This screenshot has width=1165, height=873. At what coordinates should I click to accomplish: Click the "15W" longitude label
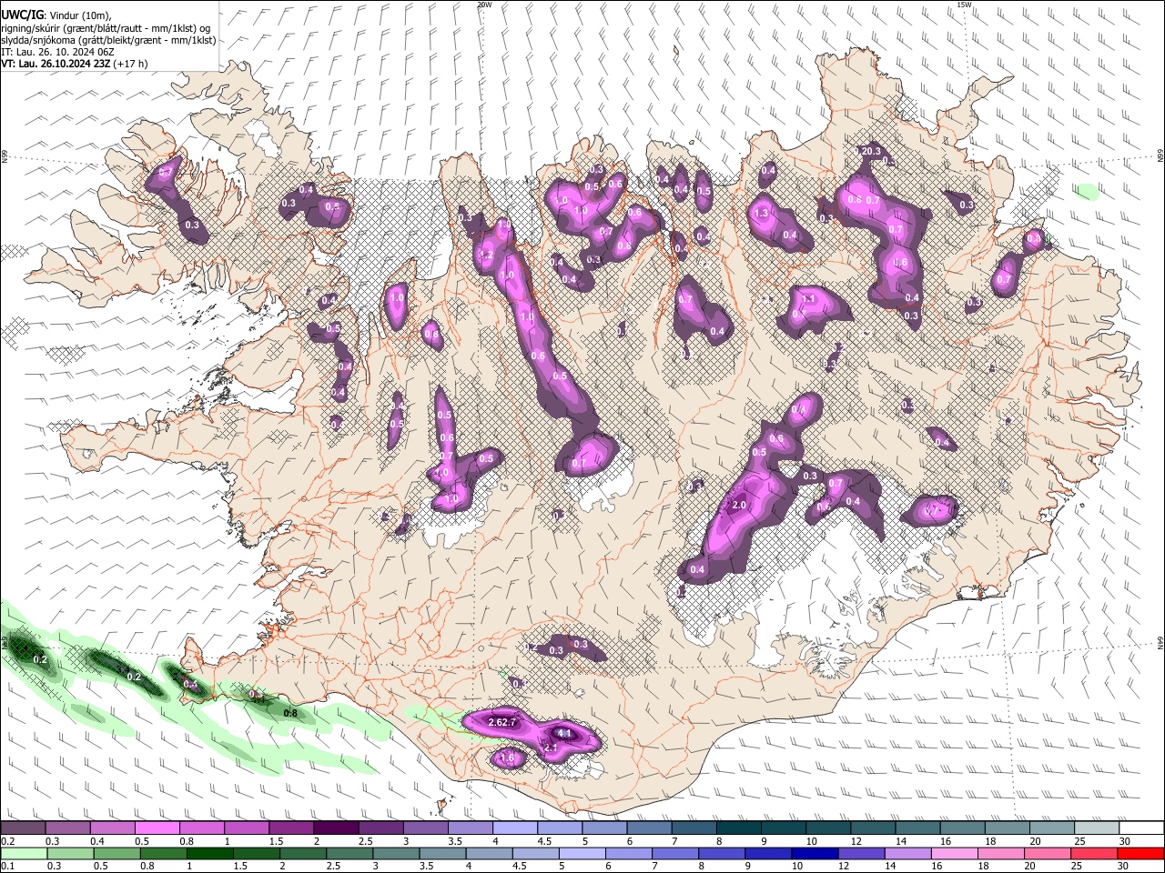(964, 5)
